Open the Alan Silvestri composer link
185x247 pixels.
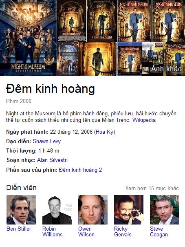[x=52, y=160]
